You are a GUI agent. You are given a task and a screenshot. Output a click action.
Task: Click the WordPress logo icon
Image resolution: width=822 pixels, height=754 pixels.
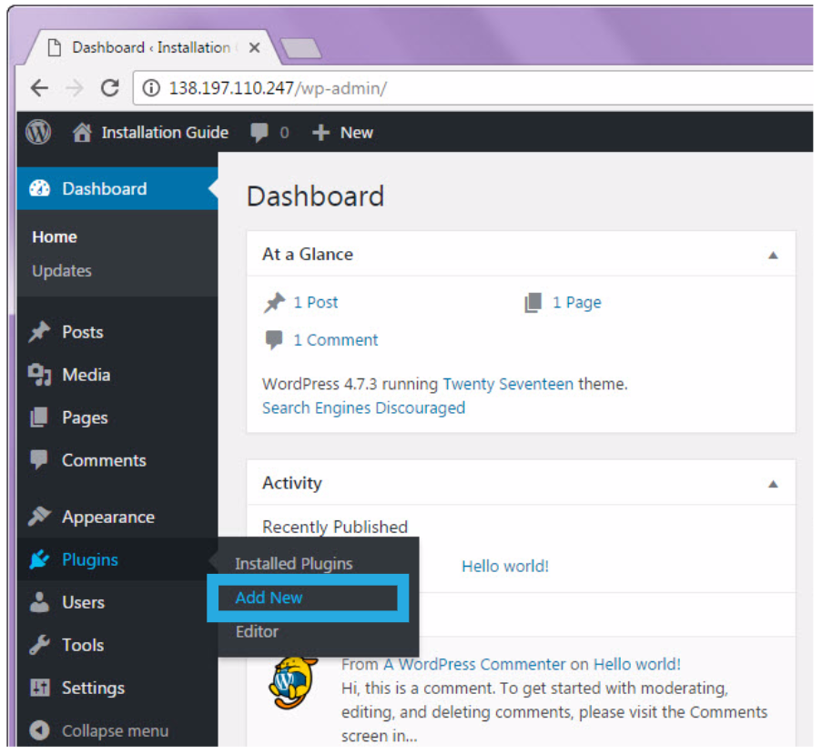[x=38, y=133]
